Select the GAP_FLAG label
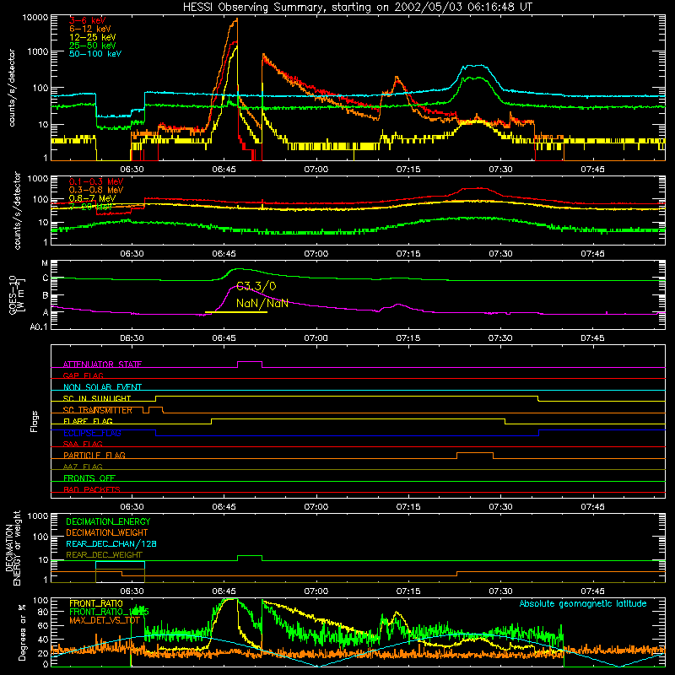This screenshot has height=675, width=675. coord(83,375)
